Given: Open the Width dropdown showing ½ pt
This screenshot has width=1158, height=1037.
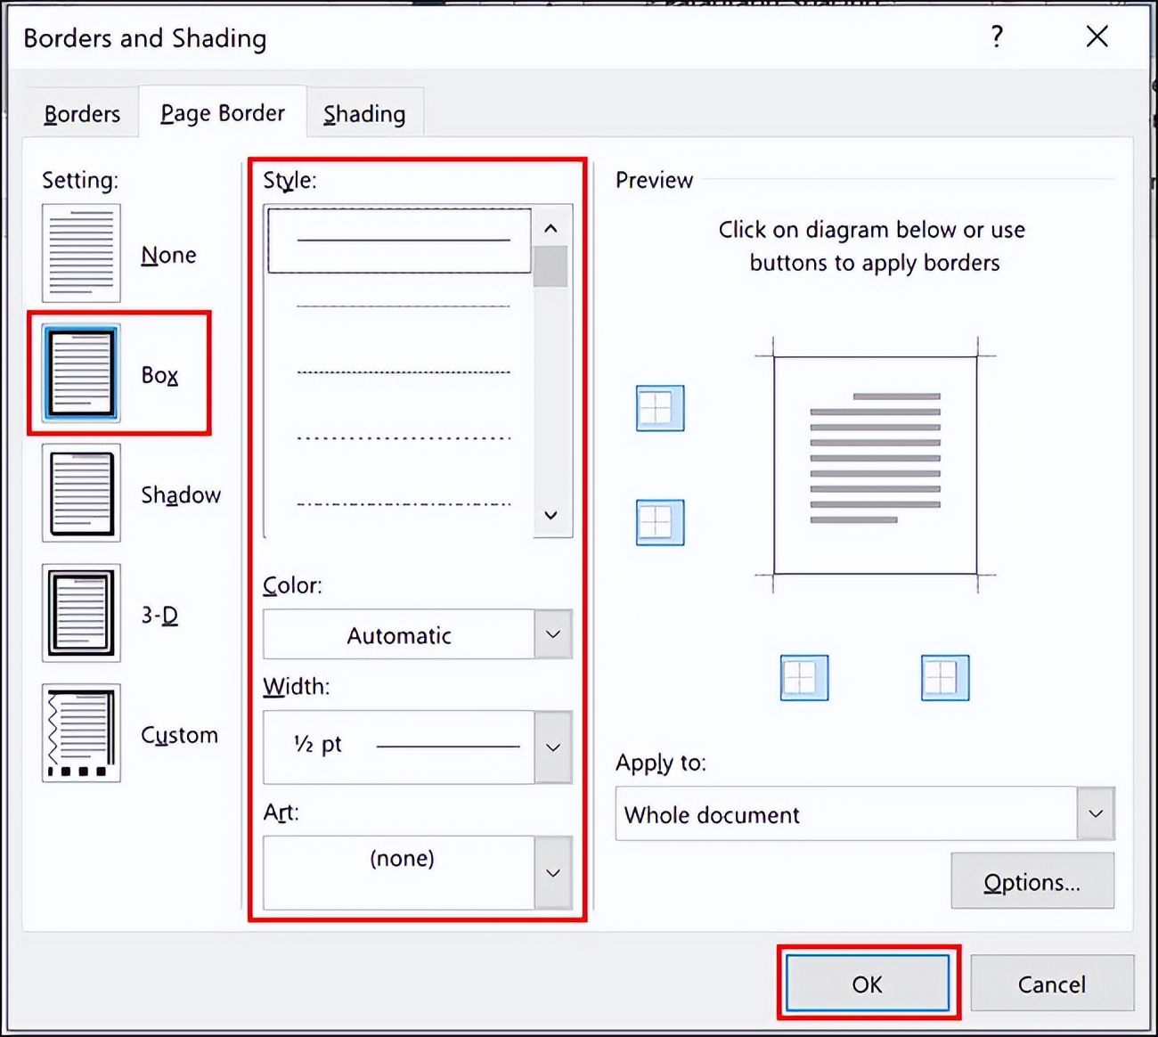Looking at the screenshot, I should pyautogui.click(x=552, y=747).
